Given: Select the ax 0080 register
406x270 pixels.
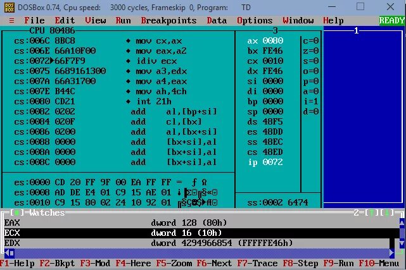Looking at the screenshot, I should 265,41.
